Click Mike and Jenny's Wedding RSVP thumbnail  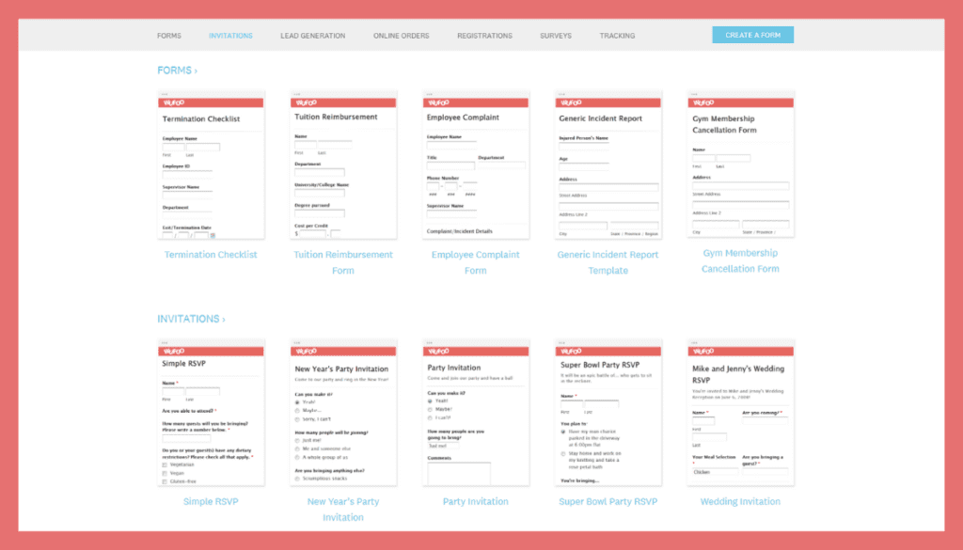click(741, 413)
